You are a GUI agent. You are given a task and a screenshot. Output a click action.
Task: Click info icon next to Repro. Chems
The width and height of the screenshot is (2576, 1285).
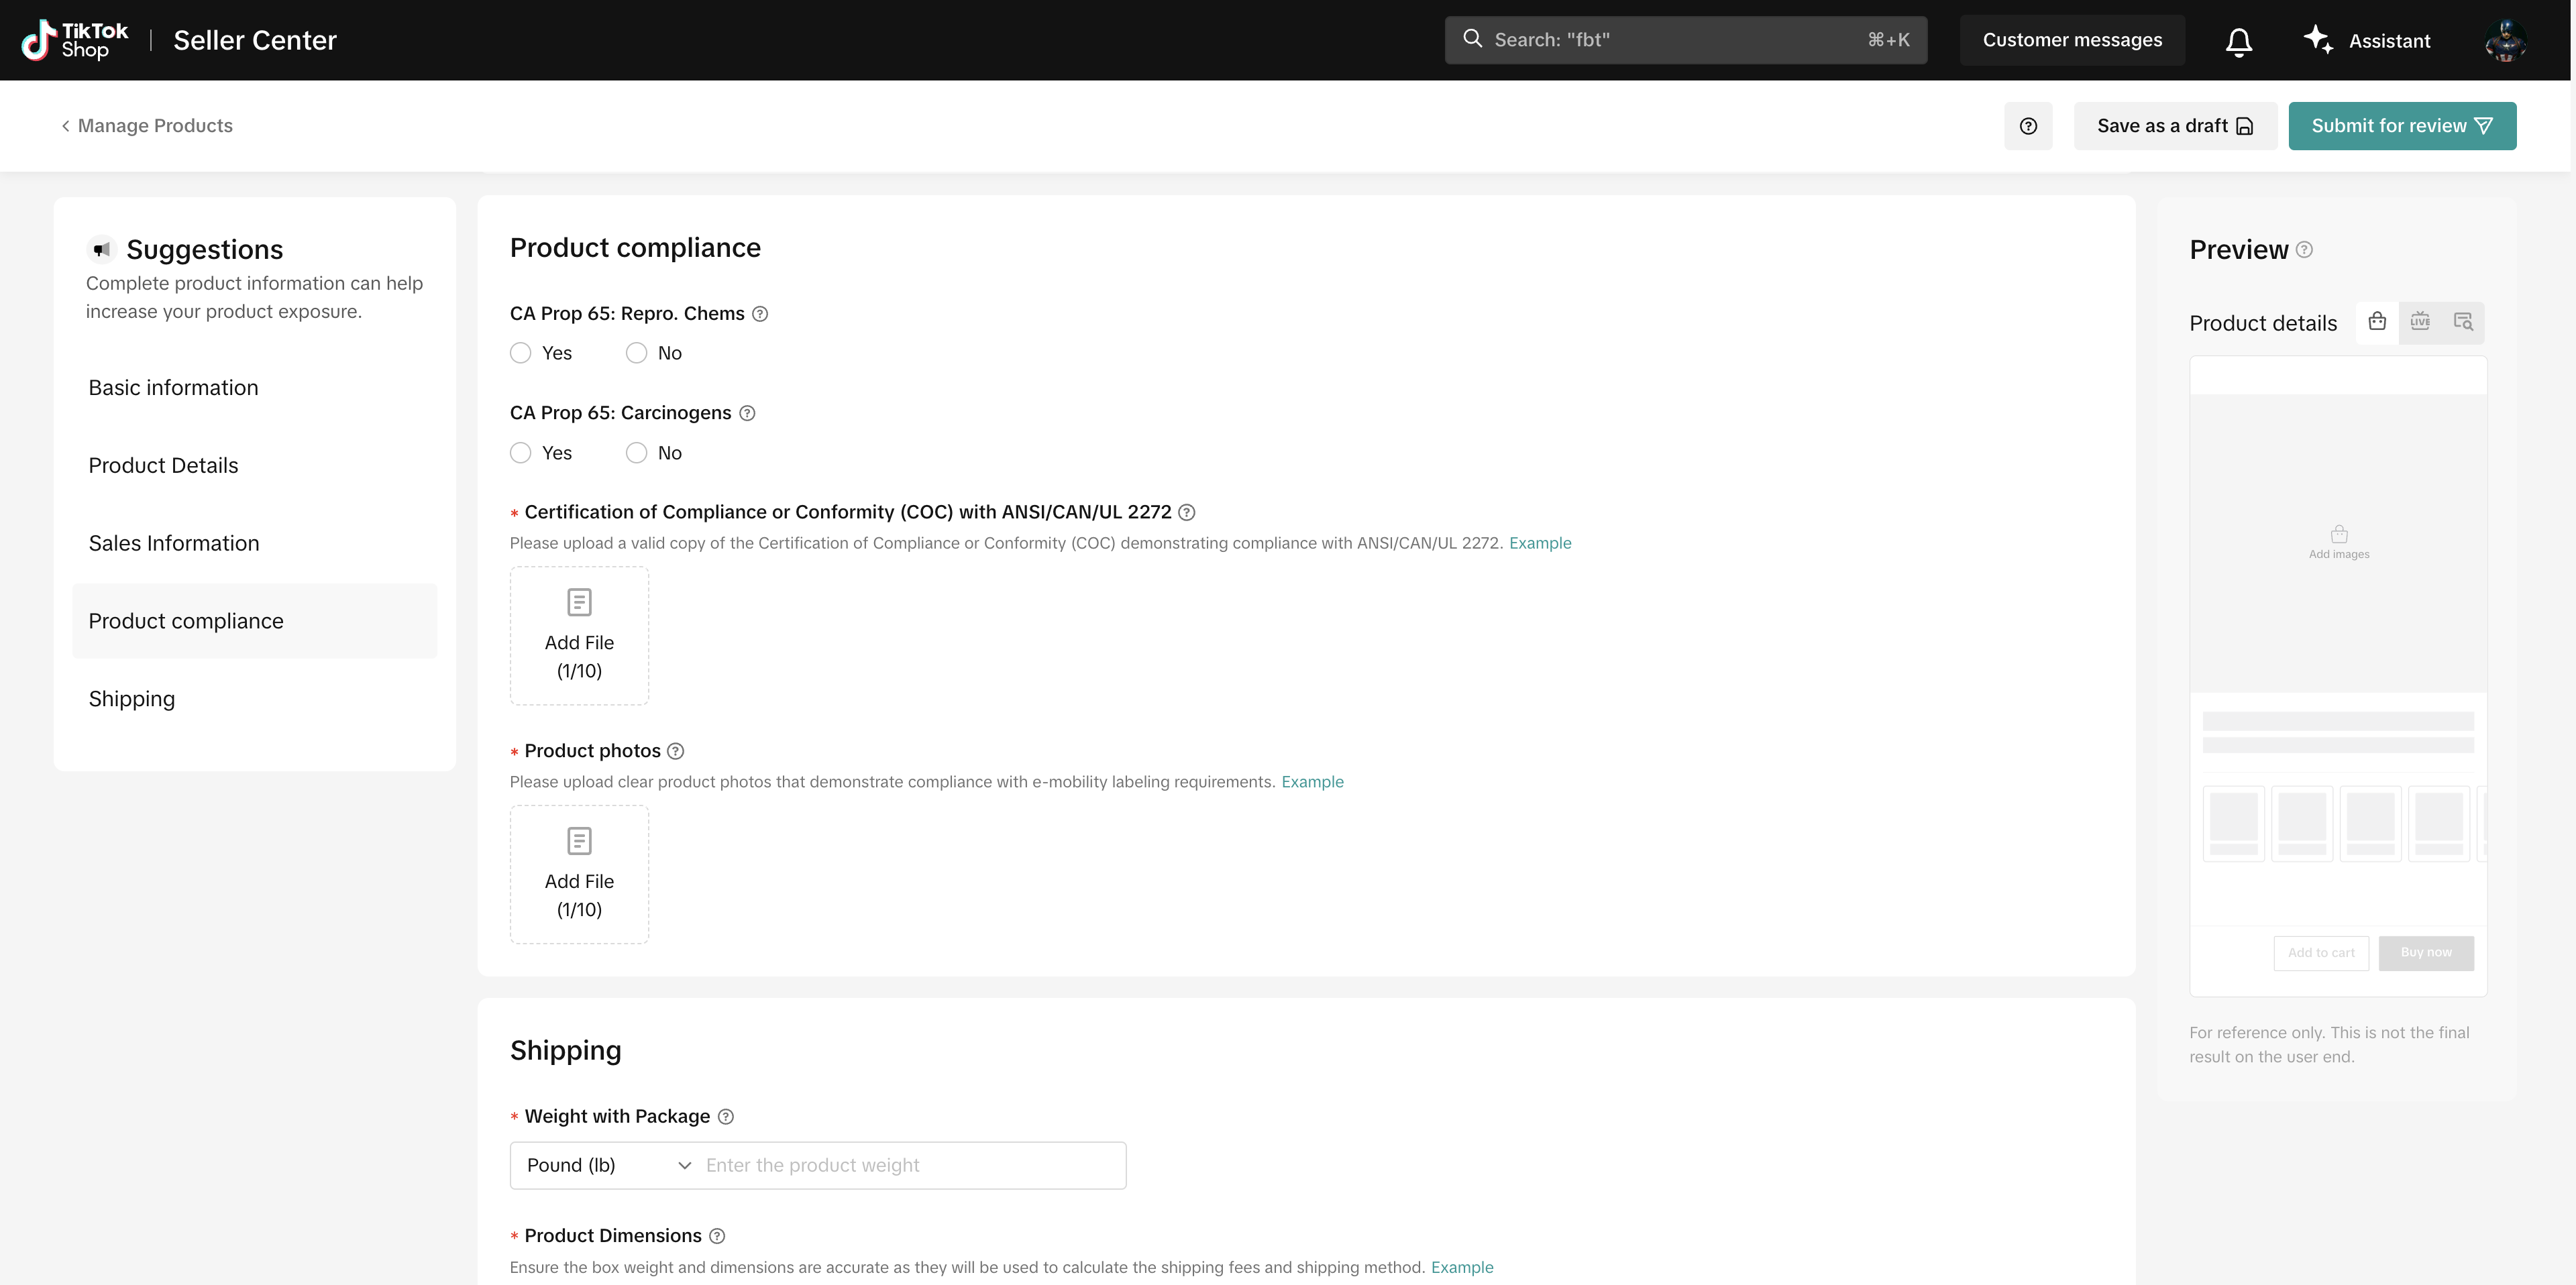[x=760, y=314]
